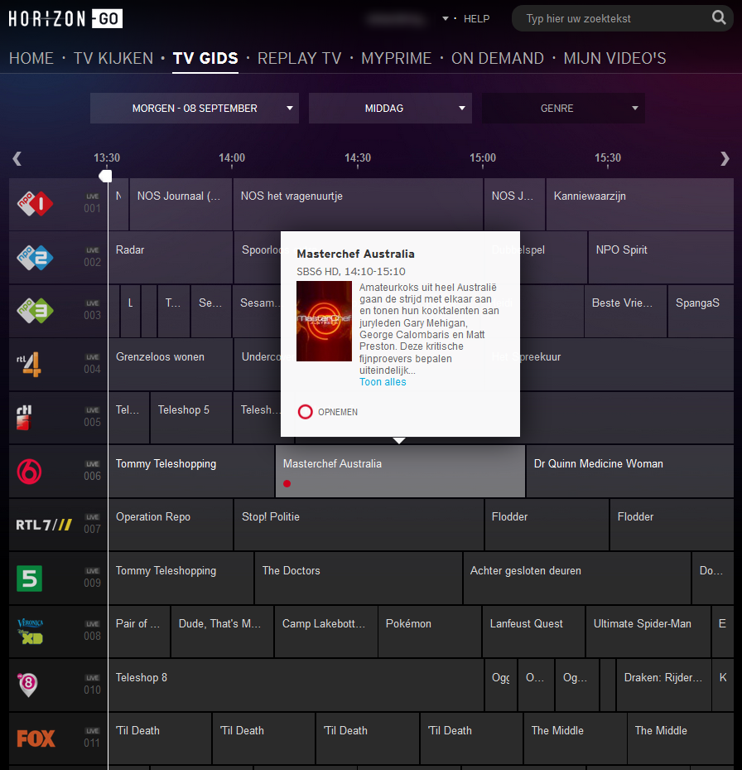The height and width of the screenshot is (770, 742).
Task: Click the current time marker handle
Action: 105,176
